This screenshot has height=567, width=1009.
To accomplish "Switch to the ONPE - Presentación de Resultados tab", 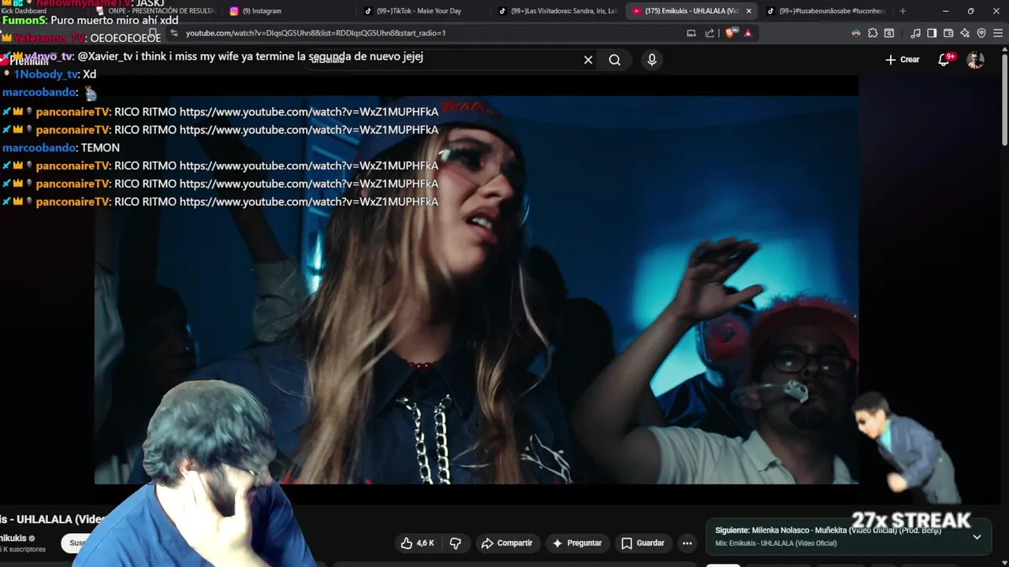I will coord(154,11).
